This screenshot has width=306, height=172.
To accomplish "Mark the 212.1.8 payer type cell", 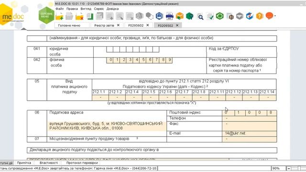I will coord(201,97).
